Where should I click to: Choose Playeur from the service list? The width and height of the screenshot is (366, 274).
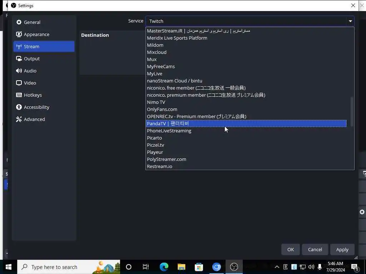point(246,152)
